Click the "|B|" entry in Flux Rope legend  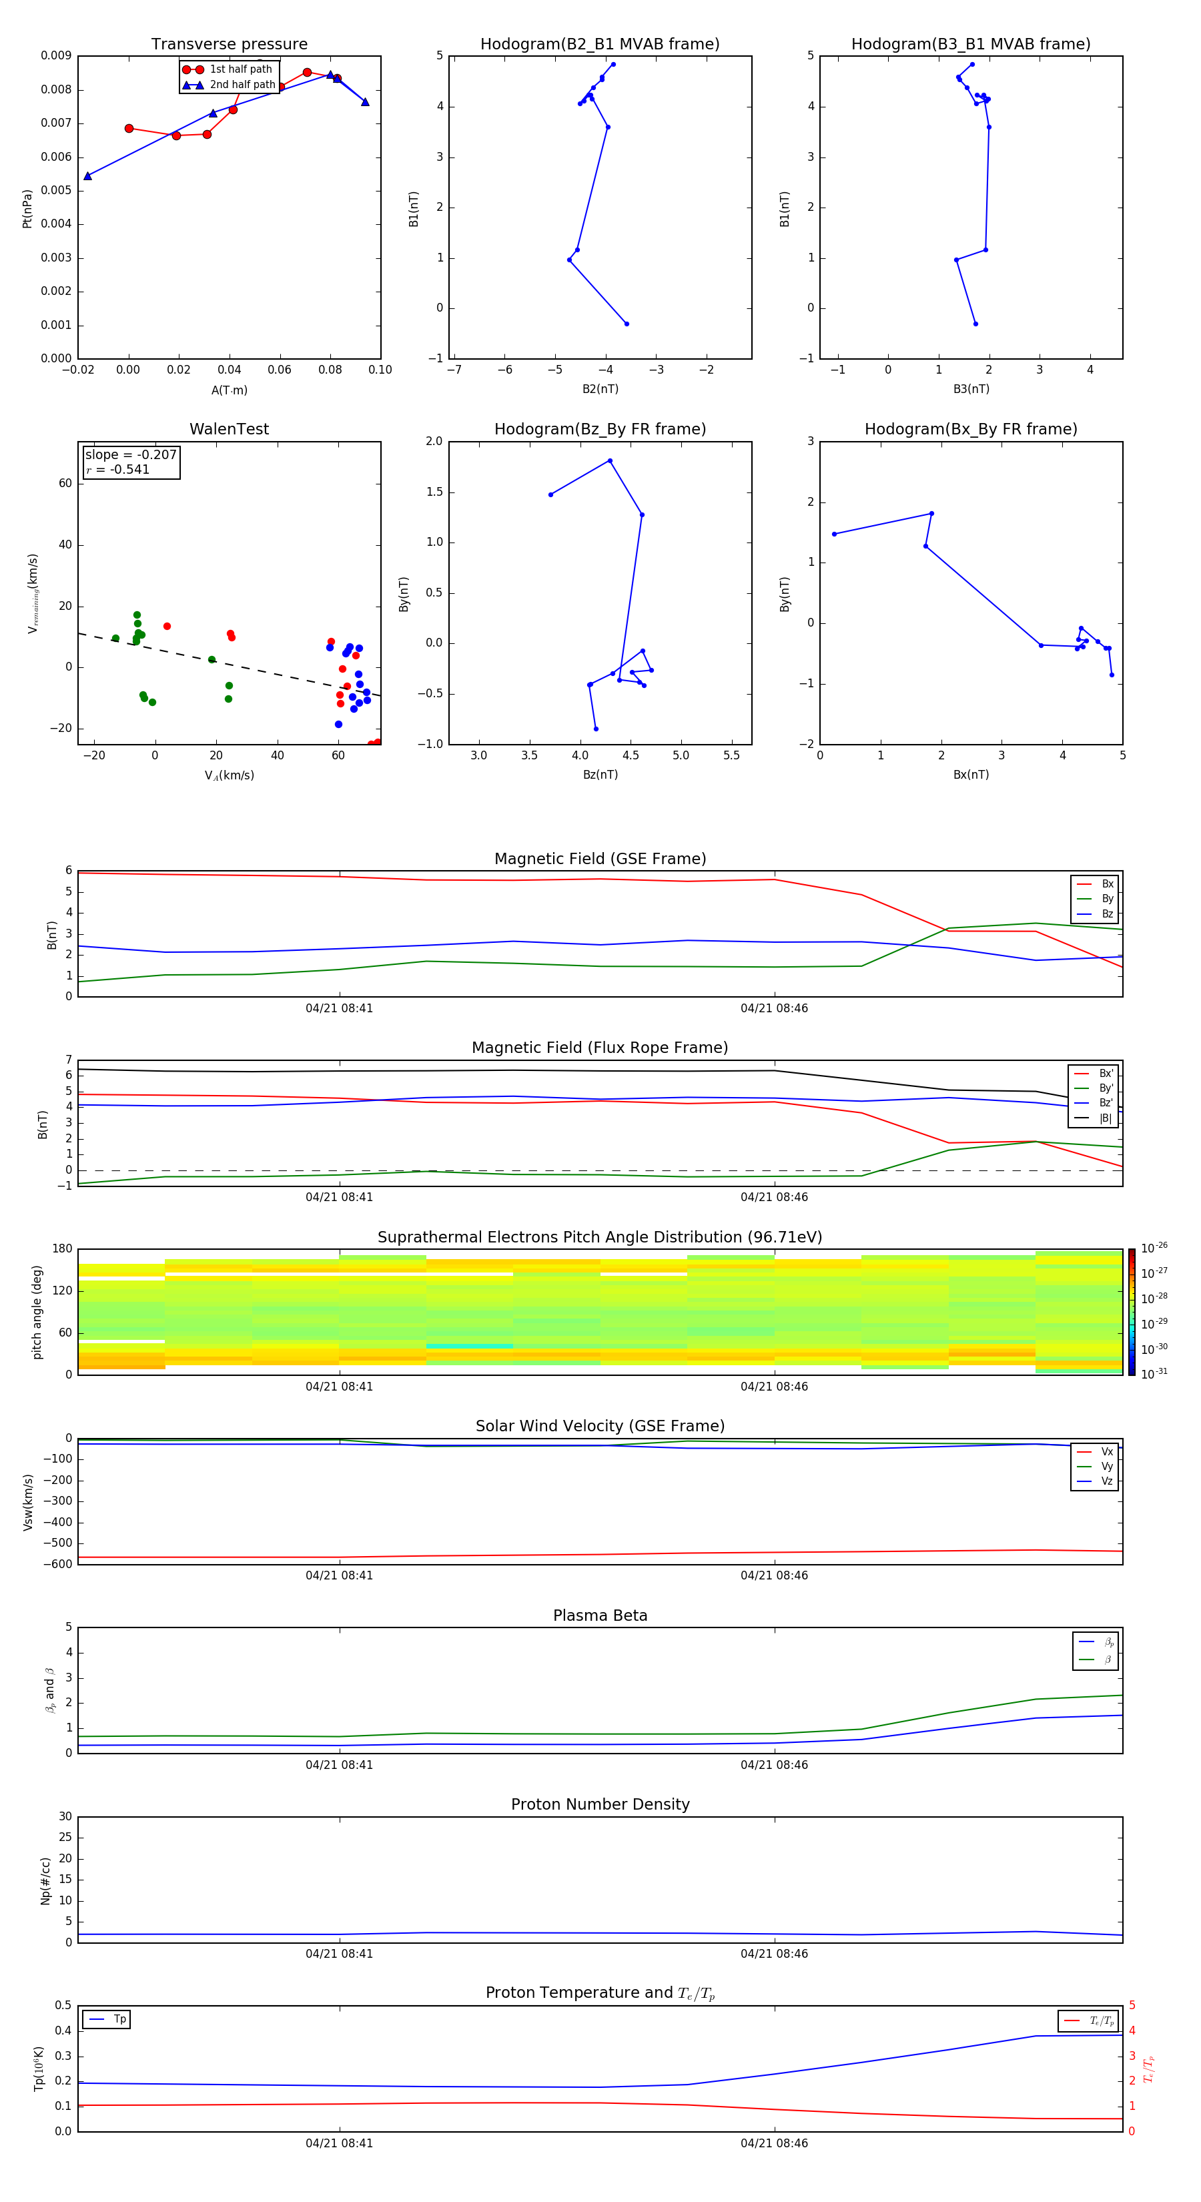point(1094,1118)
